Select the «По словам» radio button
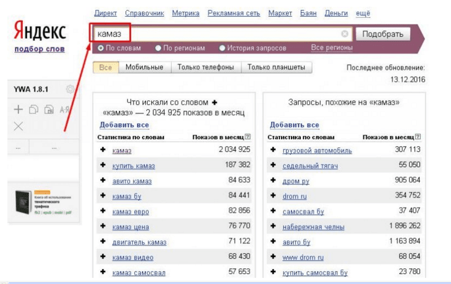The width and height of the screenshot is (451, 284). point(101,48)
